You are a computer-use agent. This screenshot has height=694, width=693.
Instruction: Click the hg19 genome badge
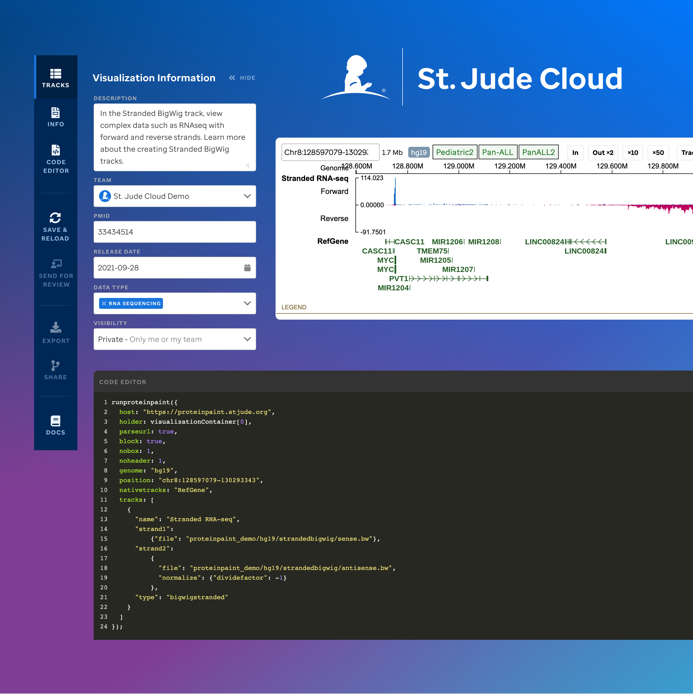point(419,153)
